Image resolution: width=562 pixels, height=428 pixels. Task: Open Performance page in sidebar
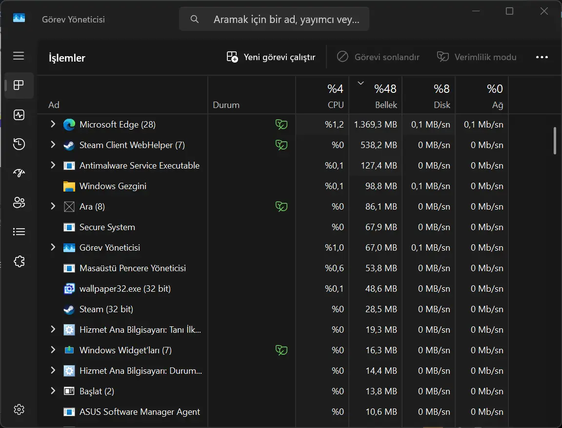pos(19,115)
